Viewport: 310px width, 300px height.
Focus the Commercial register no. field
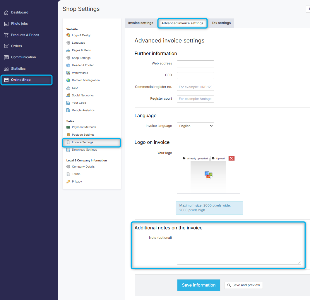coord(195,87)
